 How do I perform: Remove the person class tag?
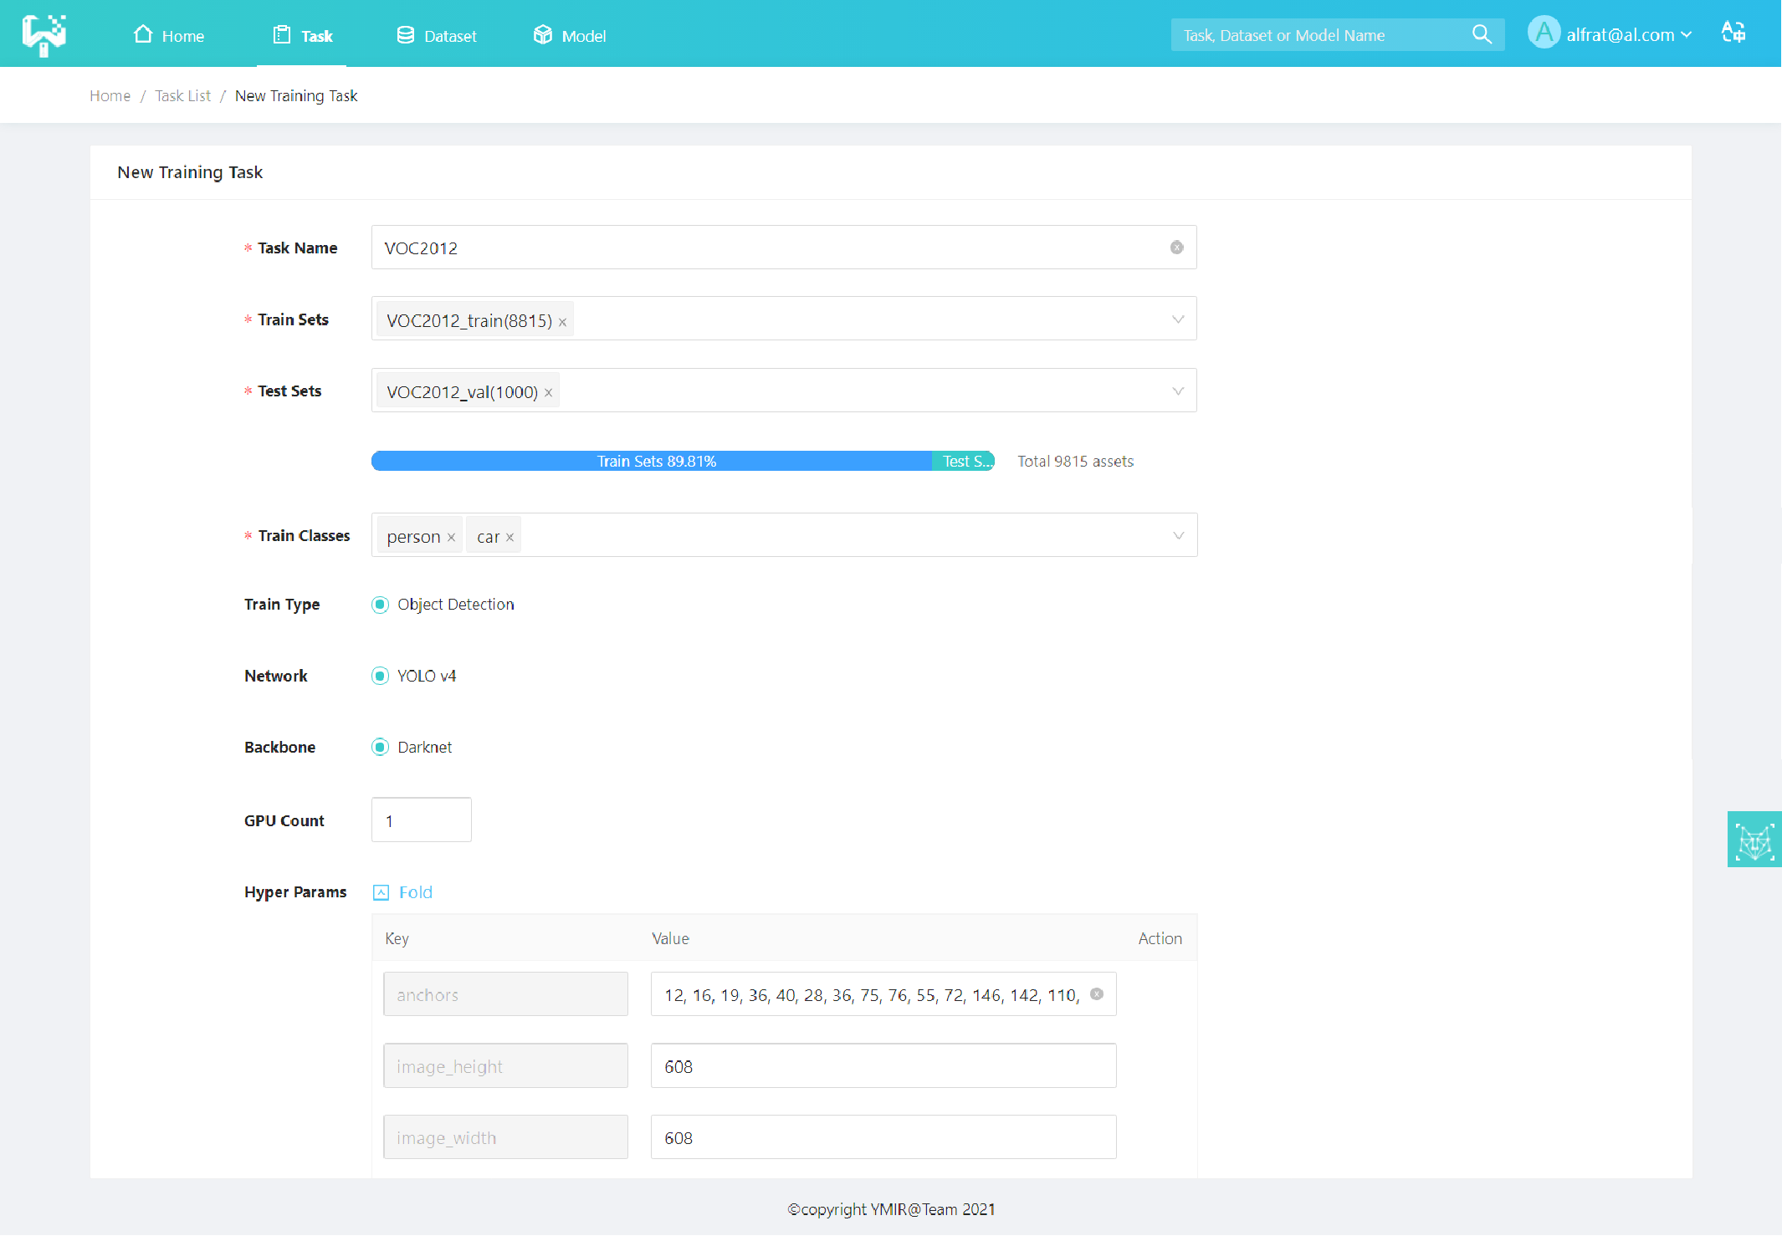[451, 538]
